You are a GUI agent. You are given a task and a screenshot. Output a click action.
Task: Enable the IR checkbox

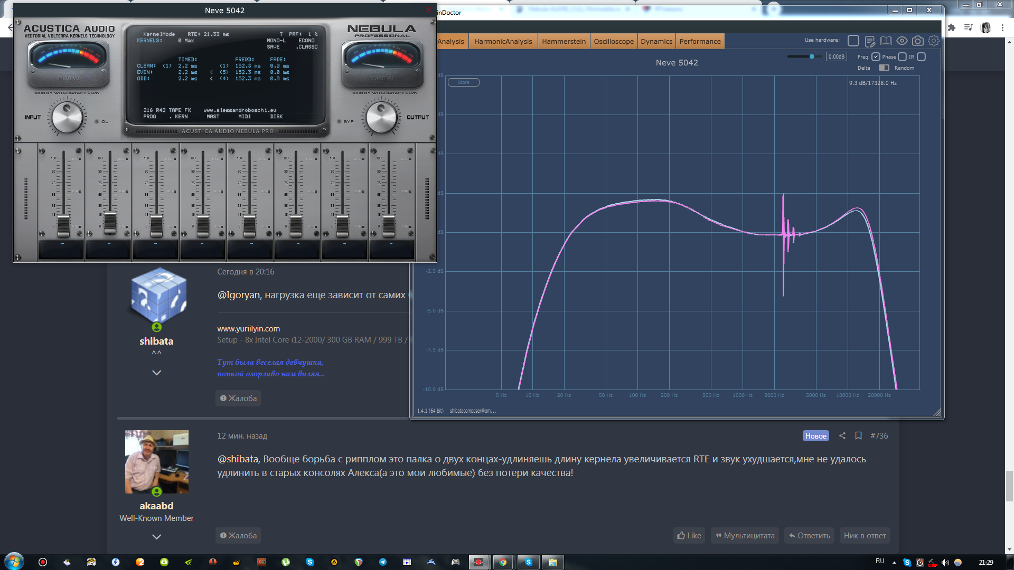click(x=921, y=56)
